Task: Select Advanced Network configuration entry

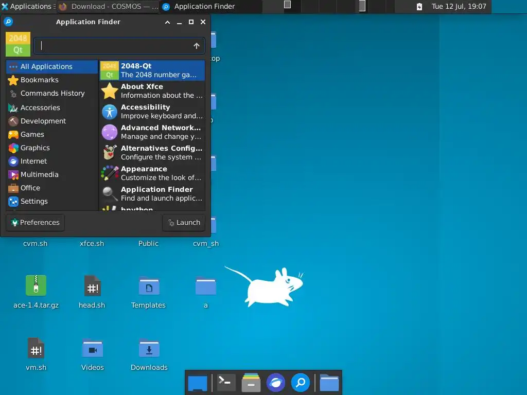Action: [152, 132]
